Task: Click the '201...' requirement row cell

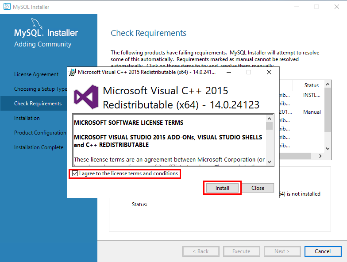Action: [x=285, y=112]
